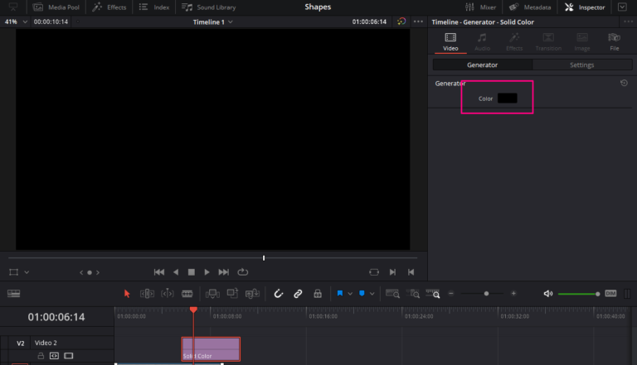637x365 pixels.
Task: Switch to the Transition inspector tab
Action: tap(548, 42)
